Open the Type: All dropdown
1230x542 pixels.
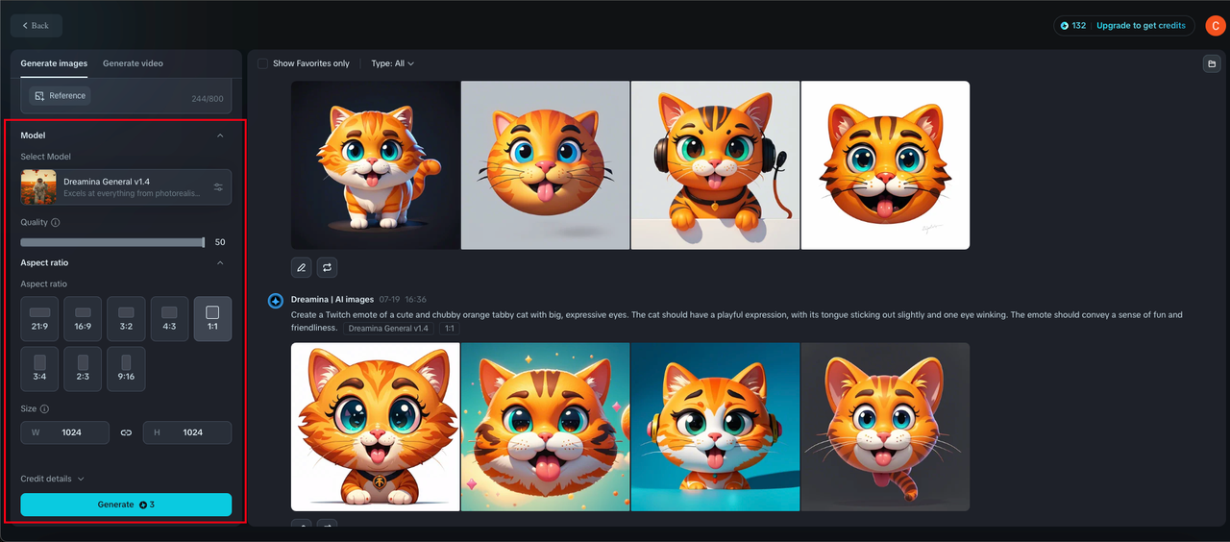tap(392, 63)
